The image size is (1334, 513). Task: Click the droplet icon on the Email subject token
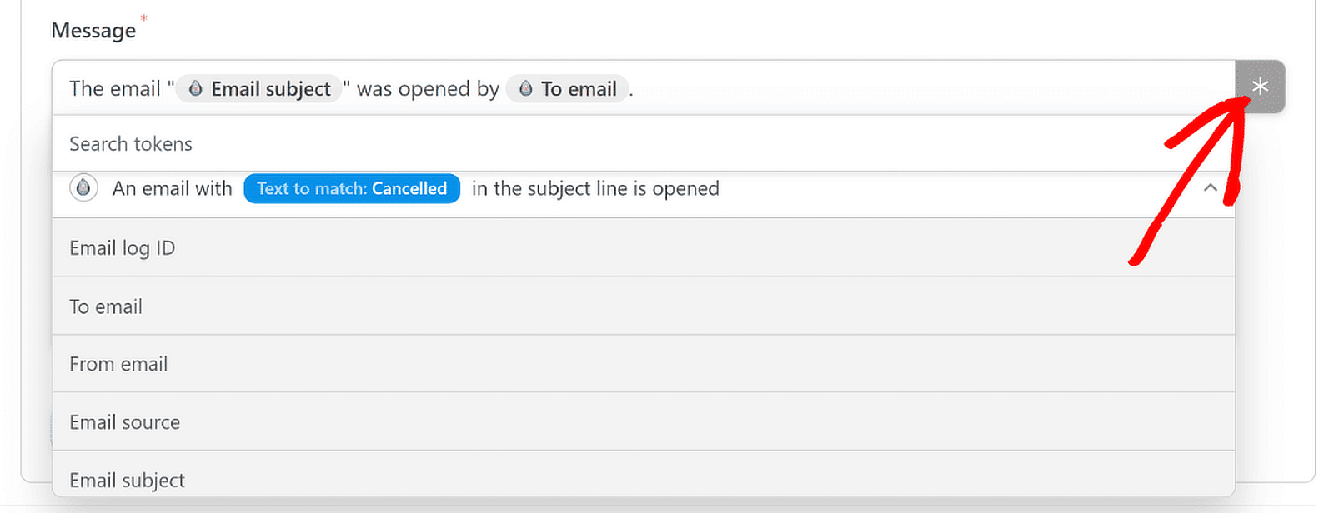pyautogui.click(x=193, y=88)
